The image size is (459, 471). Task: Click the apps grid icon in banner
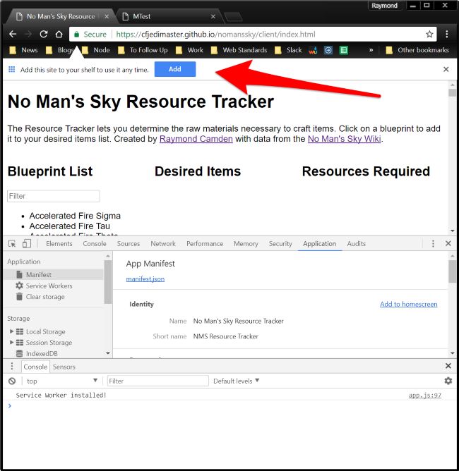coord(12,69)
